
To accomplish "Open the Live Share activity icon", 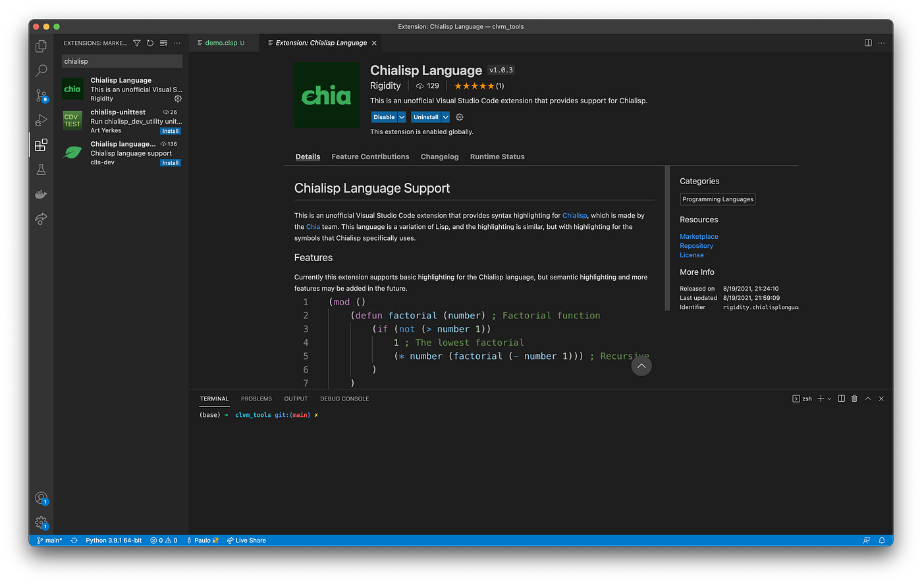I will pyautogui.click(x=41, y=219).
